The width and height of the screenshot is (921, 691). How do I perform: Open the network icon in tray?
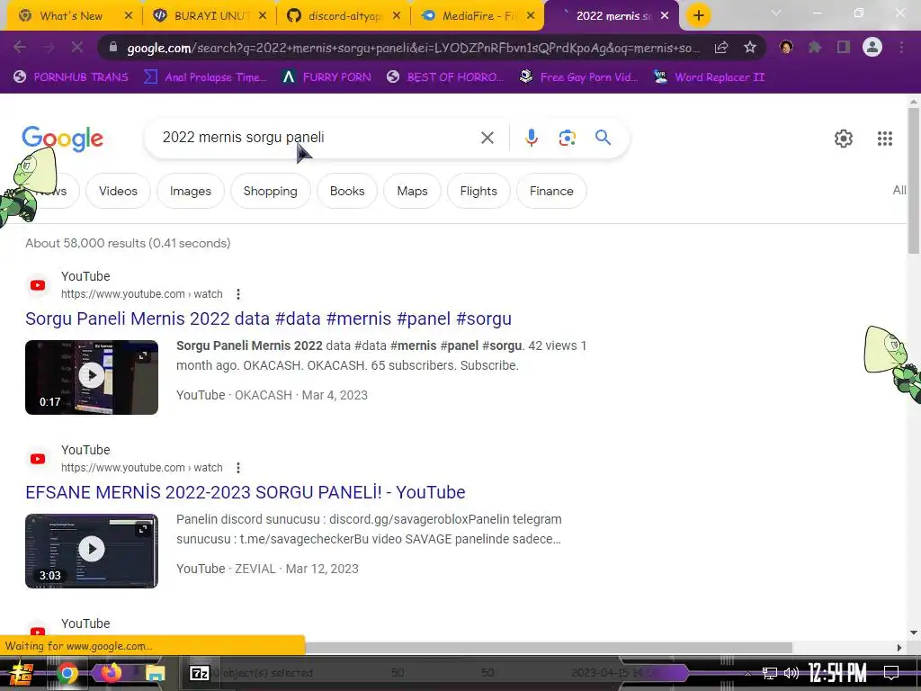[x=770, y=673]
